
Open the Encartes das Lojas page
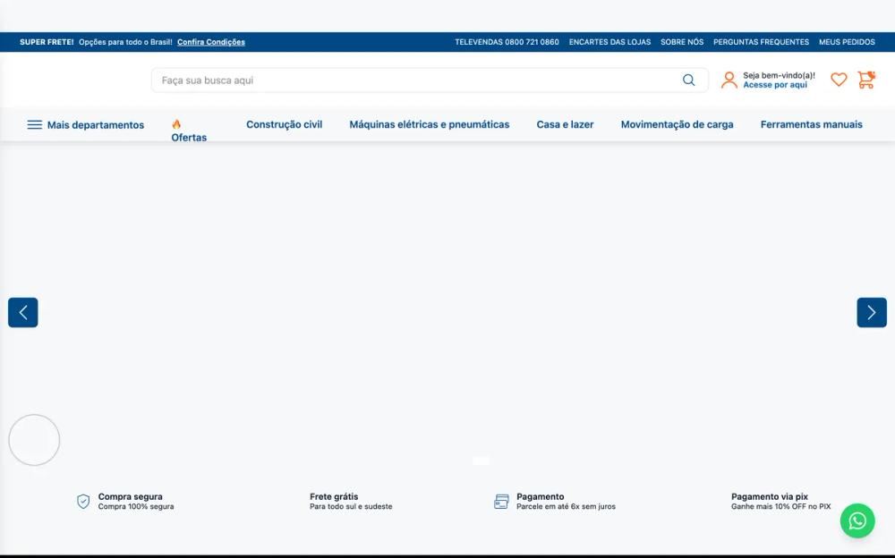click(611, 41)
